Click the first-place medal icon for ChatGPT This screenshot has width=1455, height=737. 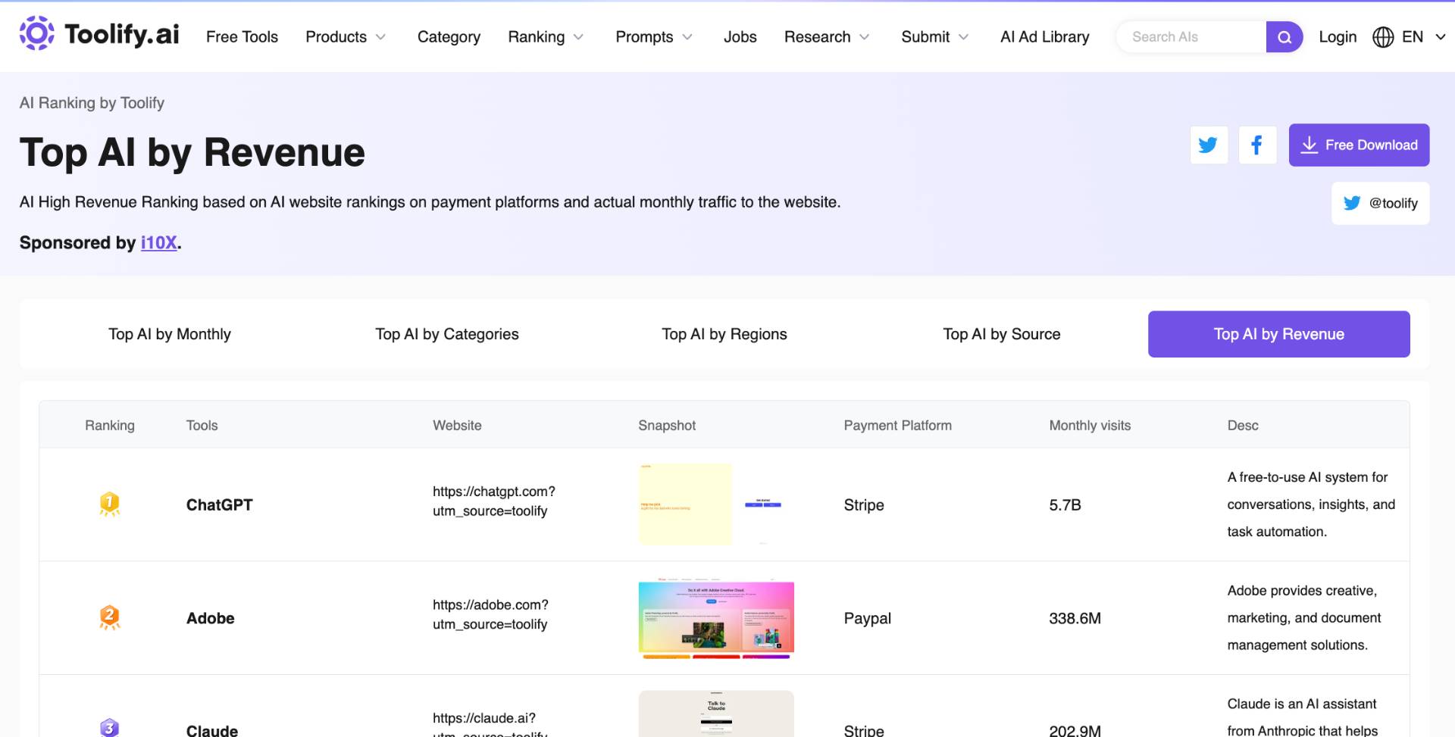tap(110, 504)
